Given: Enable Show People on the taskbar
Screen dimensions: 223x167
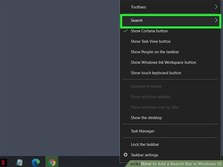Looking at the screenshot, I should (x=170, y=52).
